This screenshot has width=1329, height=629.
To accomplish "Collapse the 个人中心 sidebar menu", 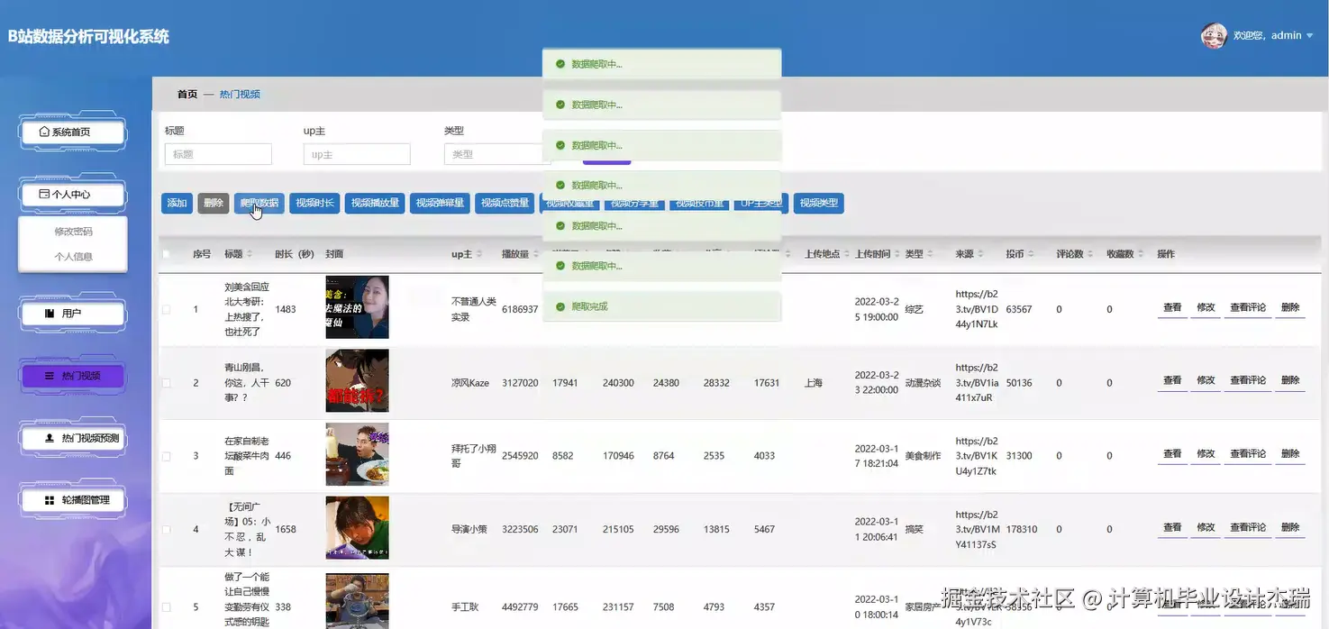I will (x=72, y=194).
